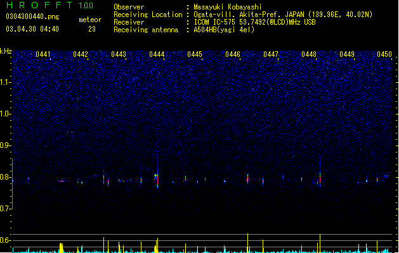Click the HROFFT 1.0.0 title text
Screen dimensions: 399x253
pos(49,5)
